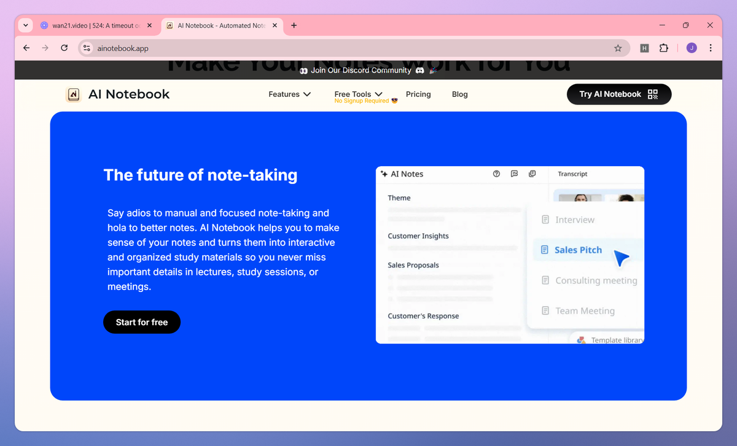Click the feedback chat icon in AI Notes
Viewport: 737px width, 446px height.
coord(514,174)
